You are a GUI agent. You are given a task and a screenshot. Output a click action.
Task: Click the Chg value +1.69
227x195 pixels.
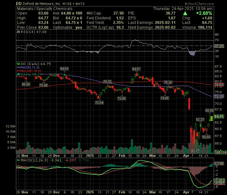207,18
